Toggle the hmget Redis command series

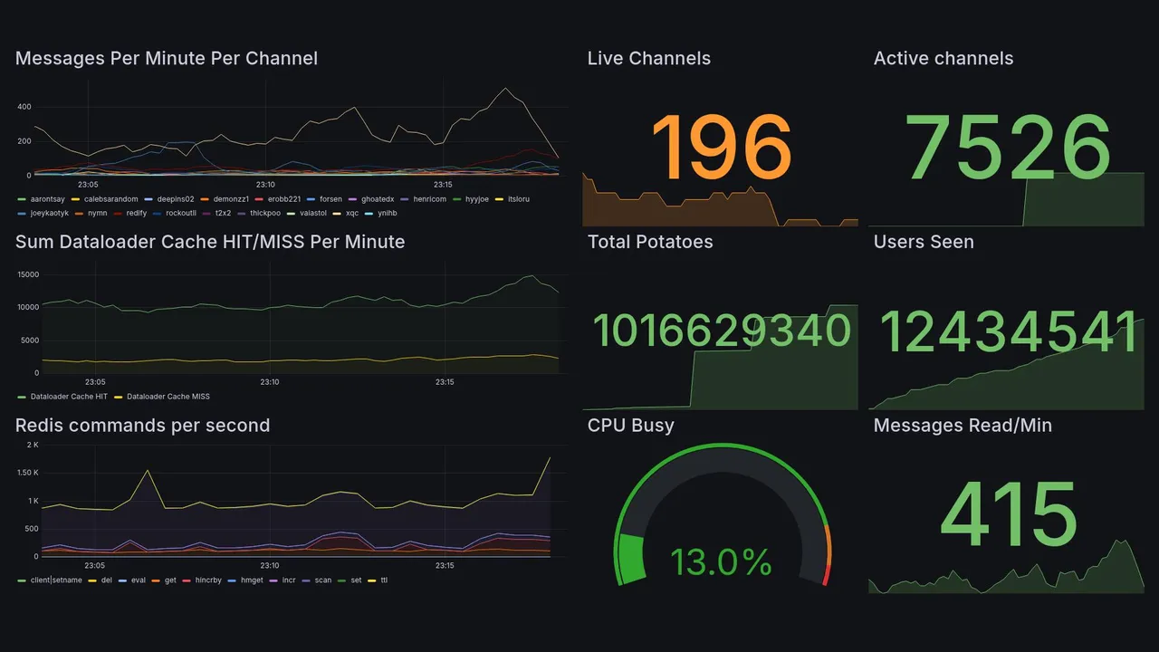pyautogui.click(x=252, y=580)
